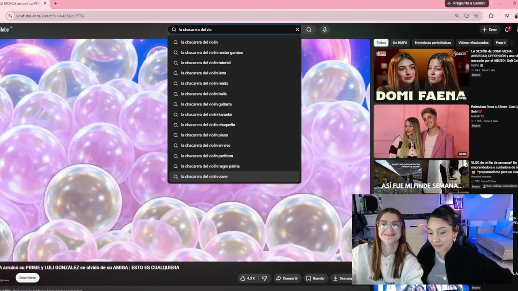Viewport: 518px width, 291px height.
Task: Open the "Así fue mi finde semana" thumbnail
Action: 421,177
